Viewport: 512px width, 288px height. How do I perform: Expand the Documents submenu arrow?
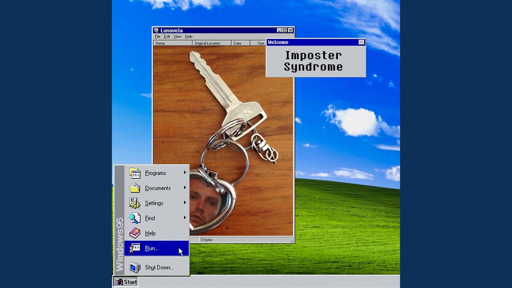(x=185, y=188)
